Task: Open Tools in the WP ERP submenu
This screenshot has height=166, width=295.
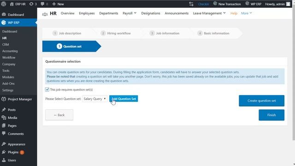Action: (x=6, y=71)
